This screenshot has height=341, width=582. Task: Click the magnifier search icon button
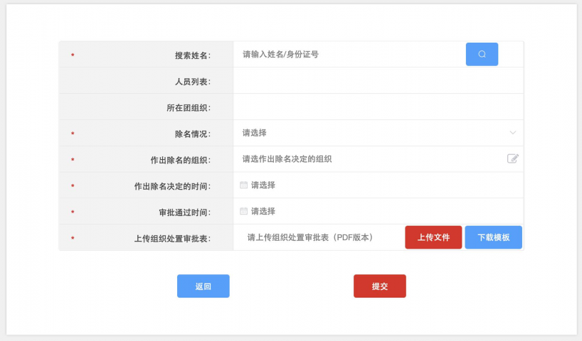pos(482,54)
